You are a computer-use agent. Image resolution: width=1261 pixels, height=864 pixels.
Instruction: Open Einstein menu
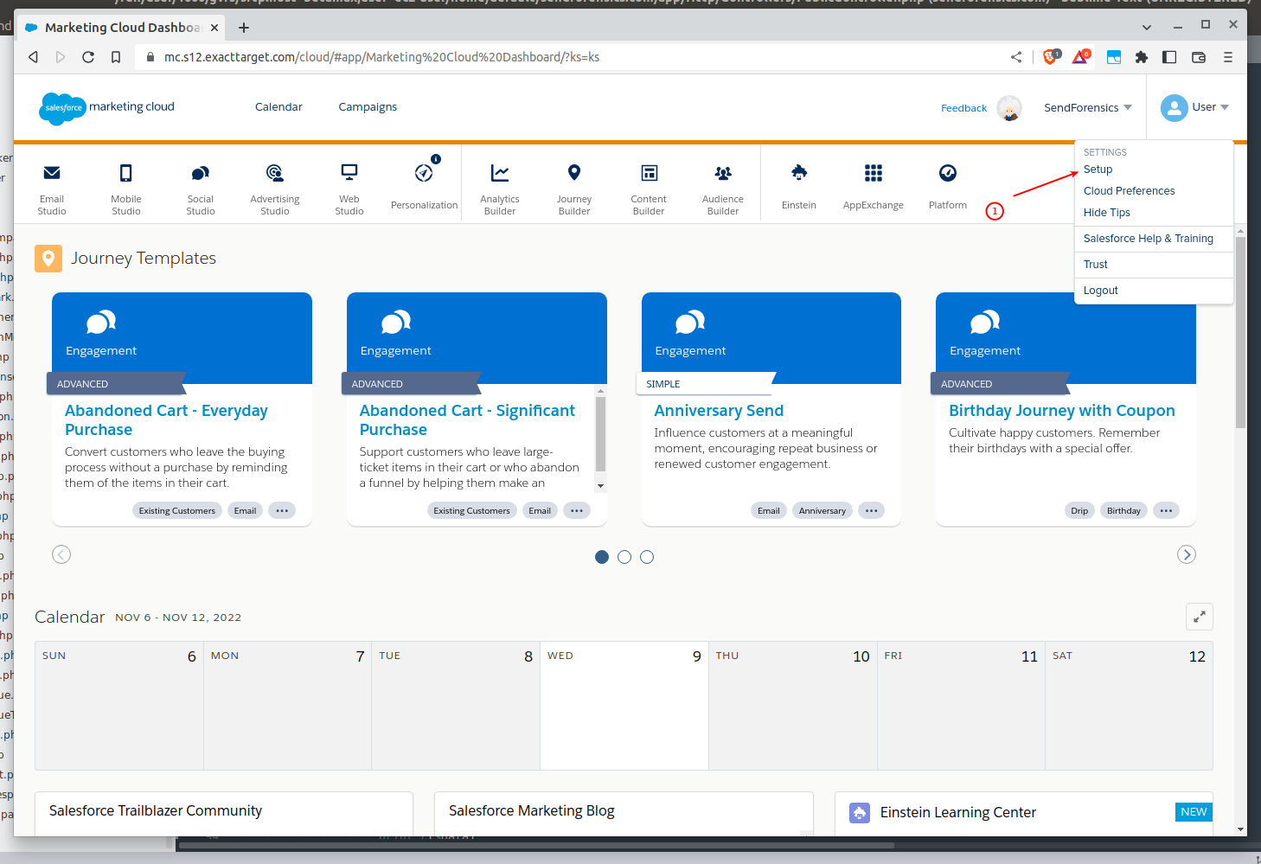pos(799,185)
